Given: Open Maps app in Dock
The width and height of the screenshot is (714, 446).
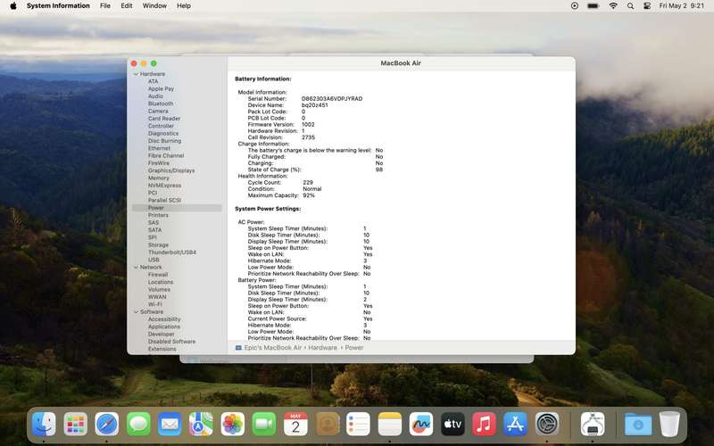Looking at the screenshot, I should pyautogui.click(x=202, y=424).
